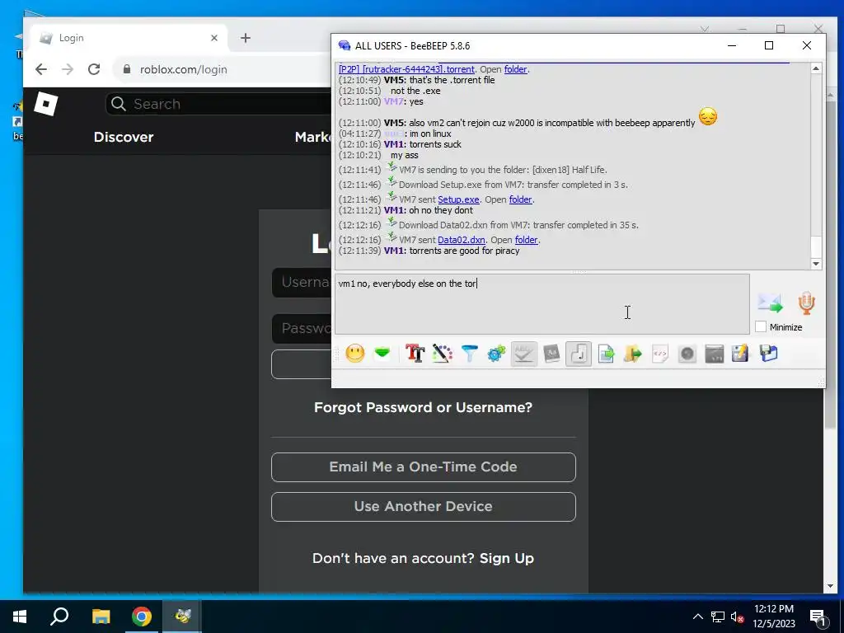Click chat scrollbar up arrow
Image resolution: width=844 pixels, height=633 pixels.
pyautogui.click(x=816, y=68)
